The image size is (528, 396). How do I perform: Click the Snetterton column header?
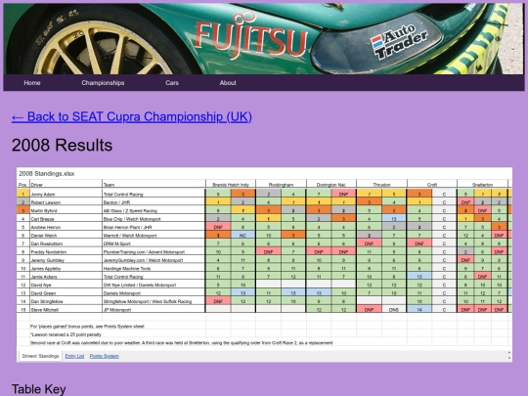click(x=483, y=185)
